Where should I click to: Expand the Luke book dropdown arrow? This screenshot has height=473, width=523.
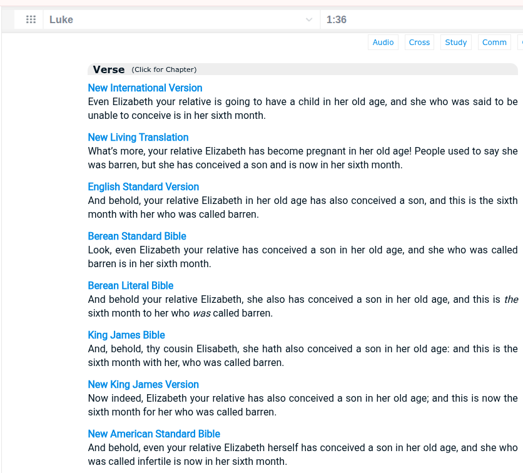309,20
